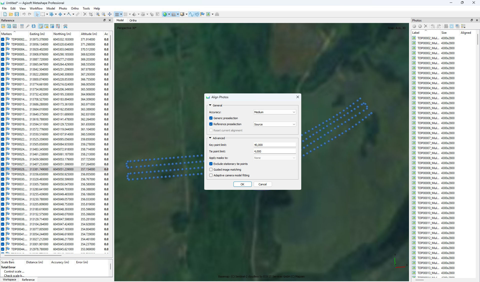Click the New document icon in main toolbar
This screenshot has height=282, width=480.
(5, 14)
